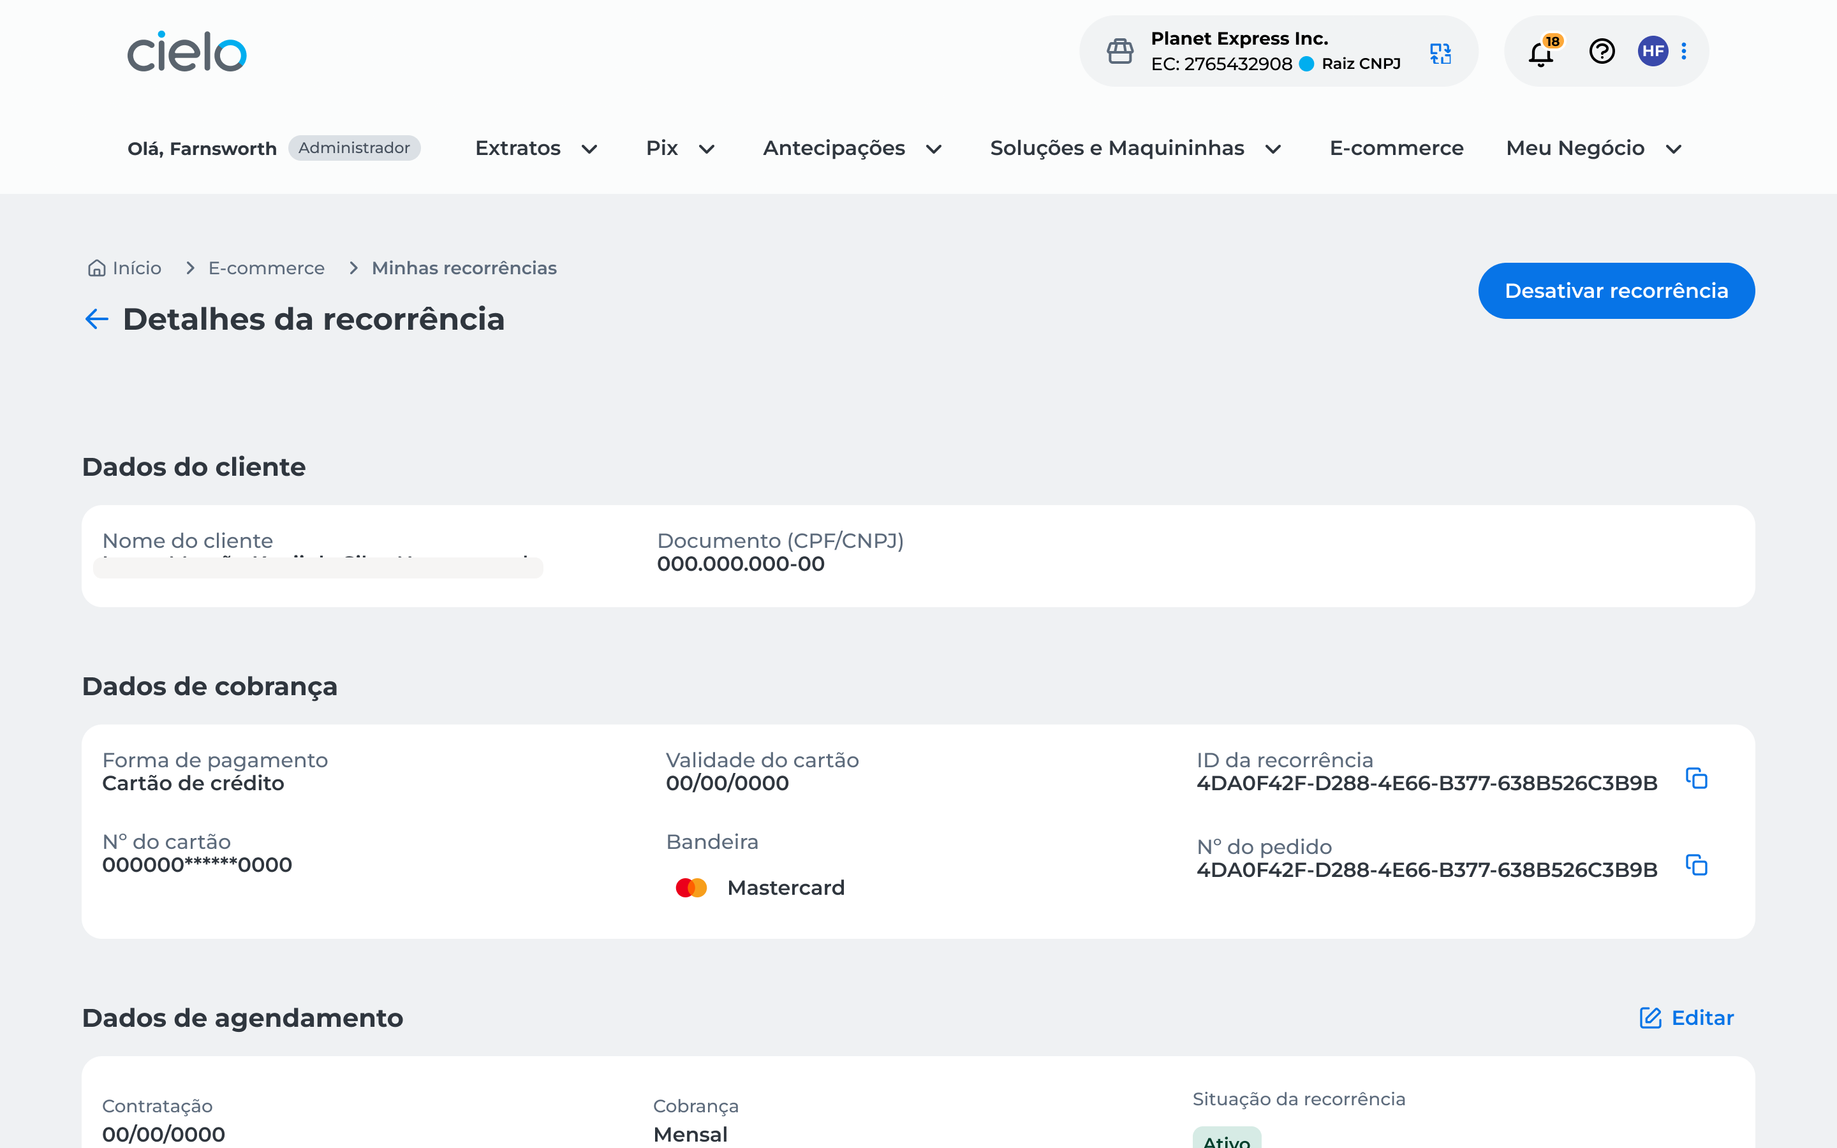Navigate to Minhas recorrências via breadcrumb
This screenshot has width=1837, height=1148.
tap(464, 267)
